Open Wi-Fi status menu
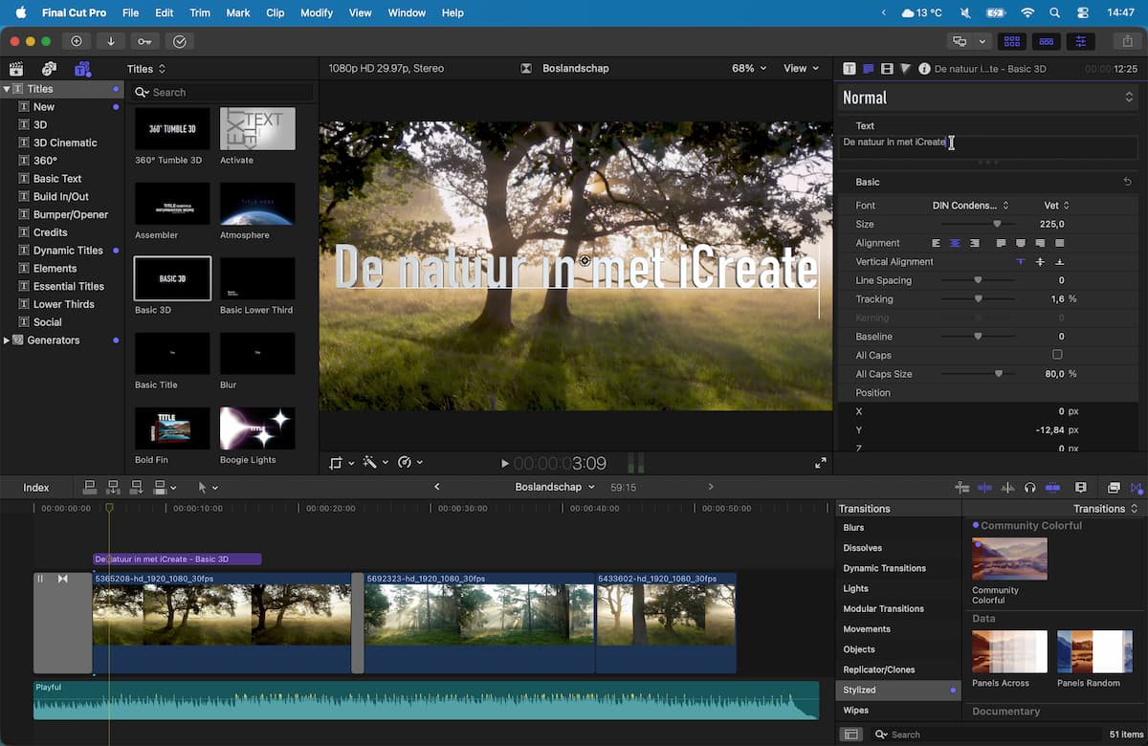This screenshot has height=746, width=1148. (1027, 12)
